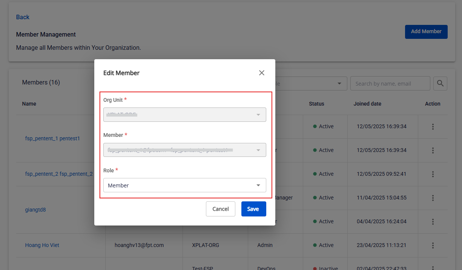Click joined date 04/04/2025 16:24:04
462x270 pixels.
click(x=382, y=221)
